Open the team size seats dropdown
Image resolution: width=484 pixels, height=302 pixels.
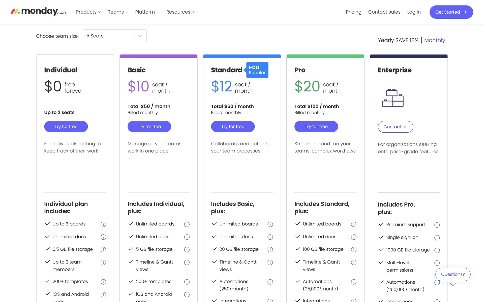[x=114, y=36]
